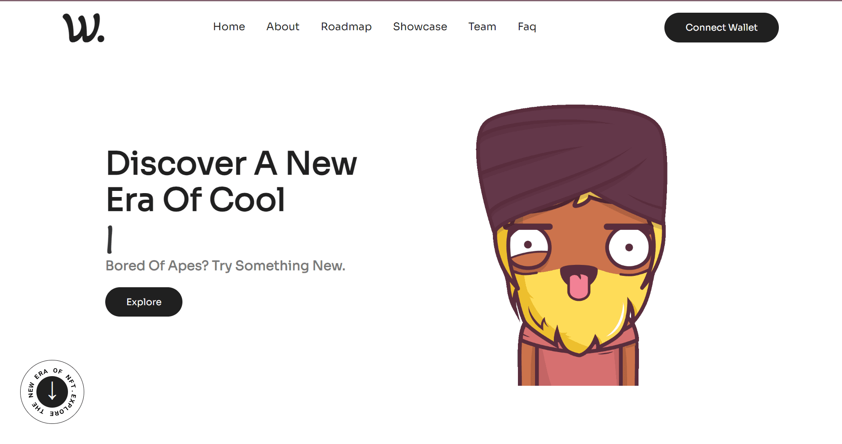The width and height of the screenshot is (842, 444).
Task: Click the 'Bored Of Apes?' subtitle text
Action: [225, 265]
